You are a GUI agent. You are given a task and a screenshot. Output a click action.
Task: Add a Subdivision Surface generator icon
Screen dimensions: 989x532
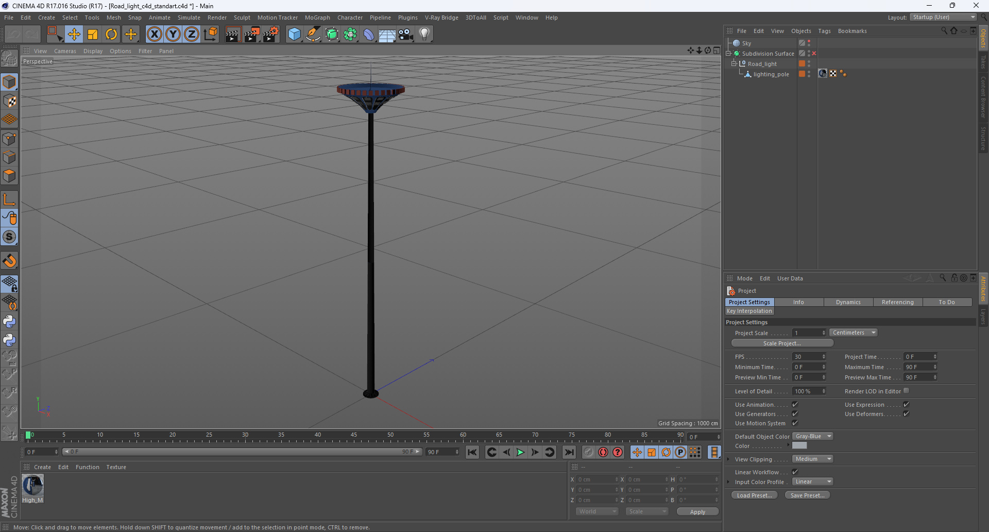(x=332, y=35)
